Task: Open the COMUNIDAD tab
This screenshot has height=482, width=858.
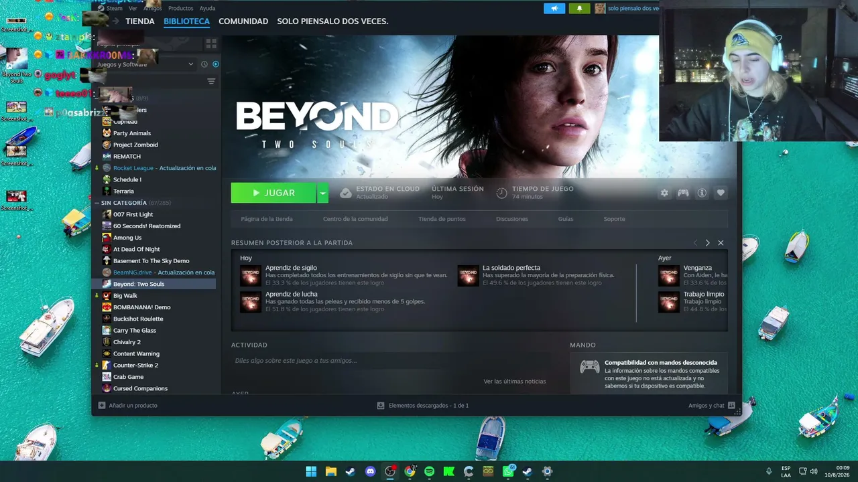Action: [243, 21]
